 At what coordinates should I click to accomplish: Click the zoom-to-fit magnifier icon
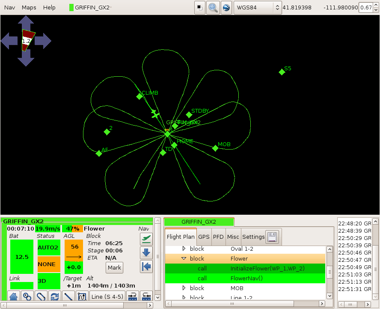pos(213,8)
